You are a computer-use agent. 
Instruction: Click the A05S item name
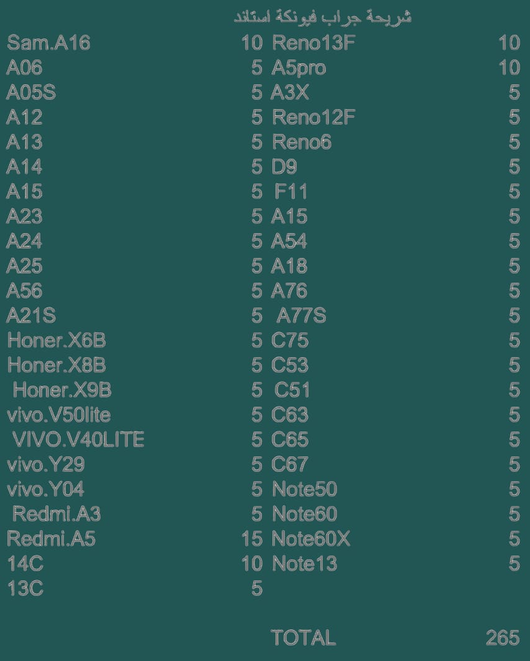point(31,92)
